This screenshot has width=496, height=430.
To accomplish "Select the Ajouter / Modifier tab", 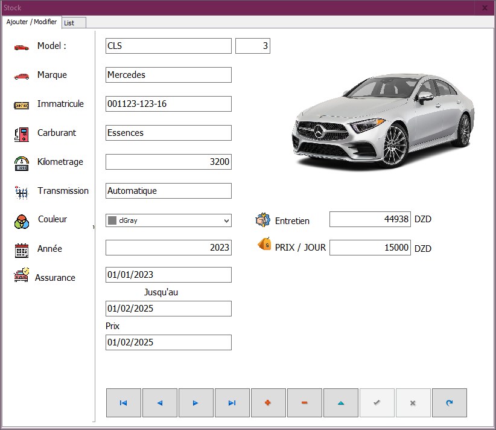I will click(x=31, y=22).
